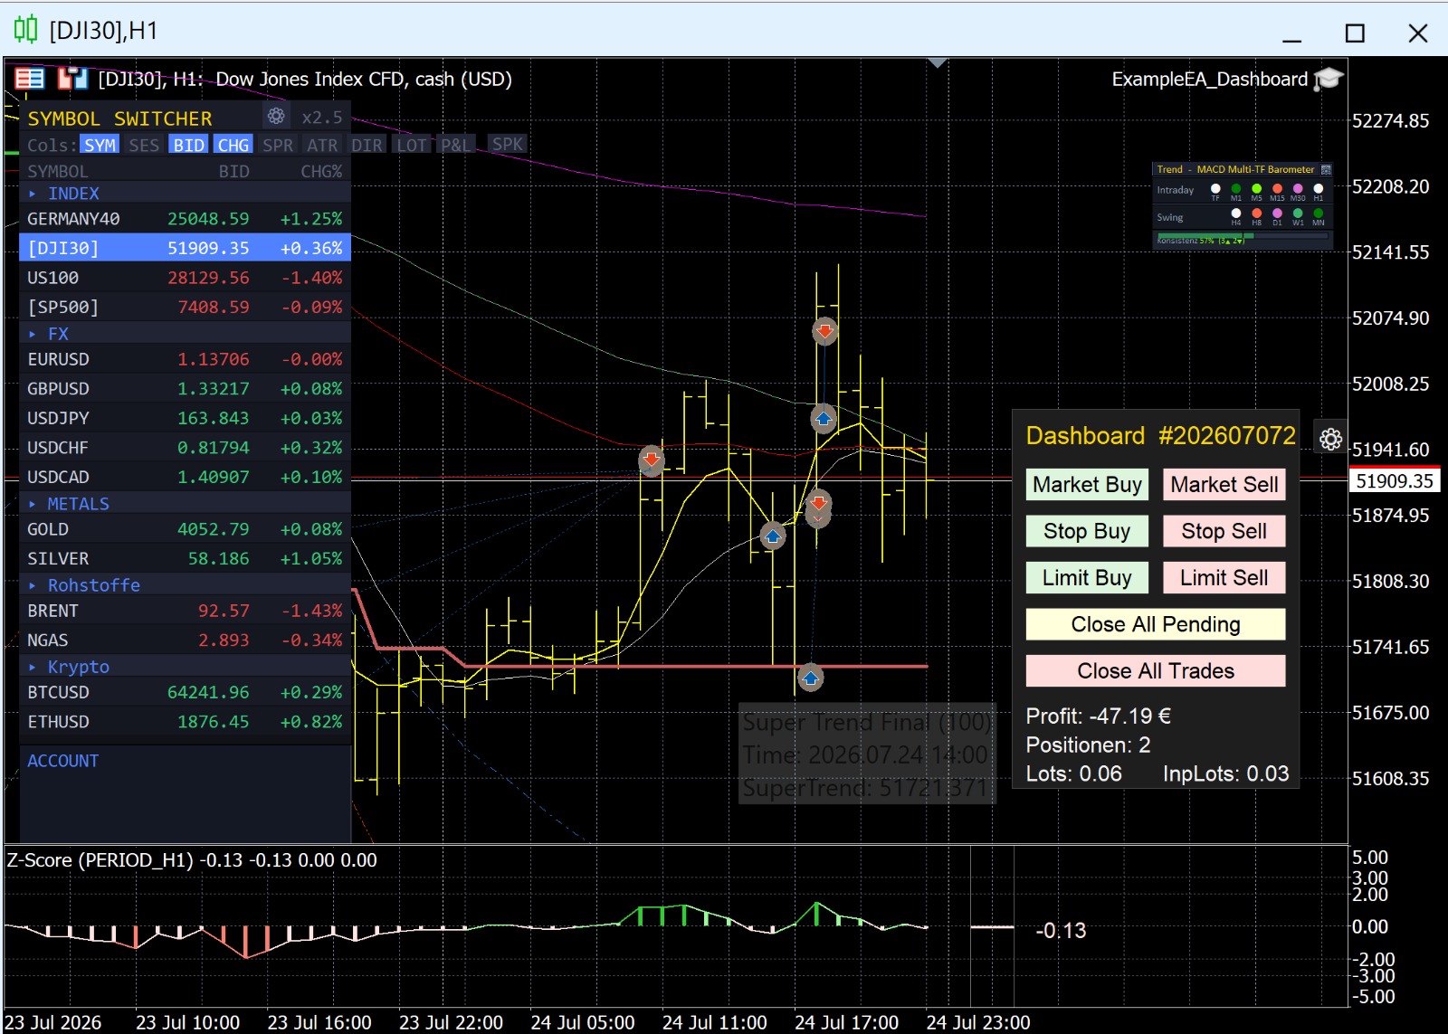Toggle the SPK column
The image size is (1448, 1034).
pyautogui.click(x=507, y=143)
